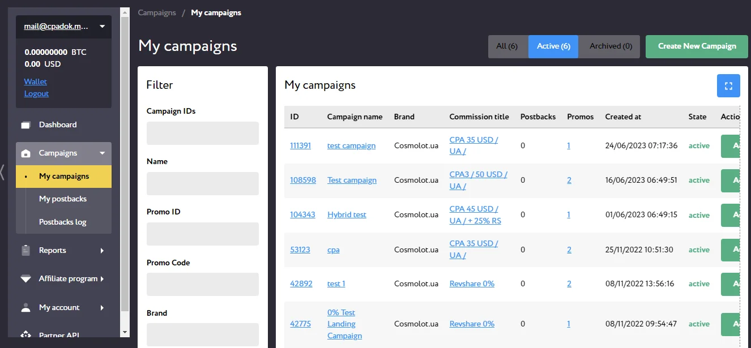Click the date 25/11/2022 10:51:30
This screenshot has width=751, height=348.
pyautogui.click(x=639, y=250)
